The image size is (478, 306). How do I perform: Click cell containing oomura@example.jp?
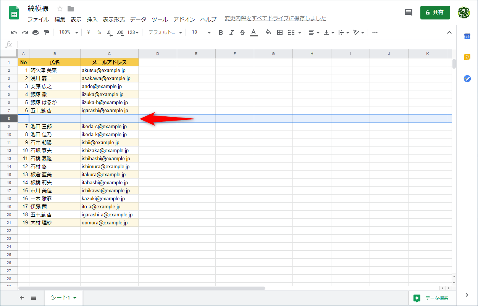tap(109, 222)
